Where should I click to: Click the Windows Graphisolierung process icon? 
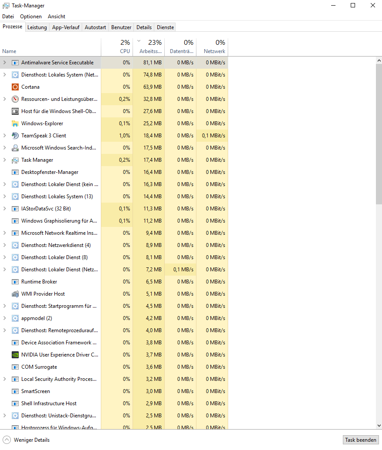coord(15,221)
